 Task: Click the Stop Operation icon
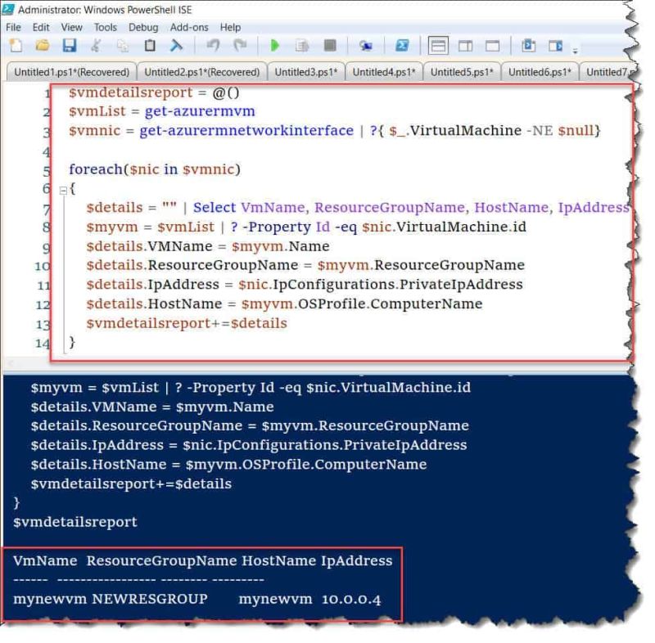click(x=329, y=46)
